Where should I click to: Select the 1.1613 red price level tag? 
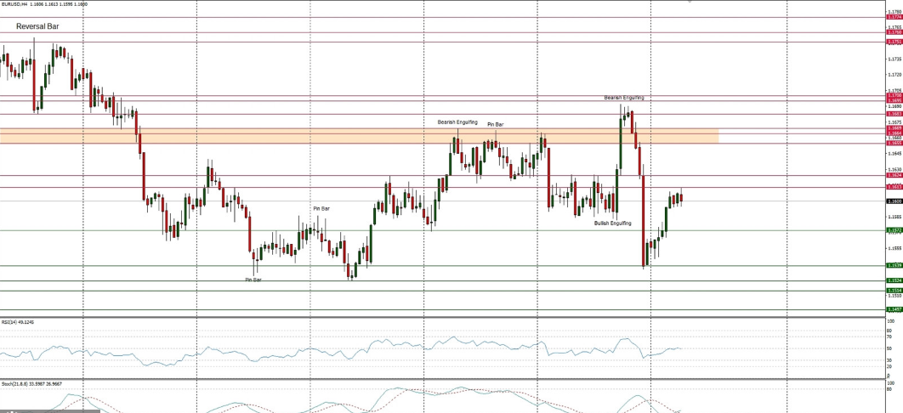click(x=894, y=186)
